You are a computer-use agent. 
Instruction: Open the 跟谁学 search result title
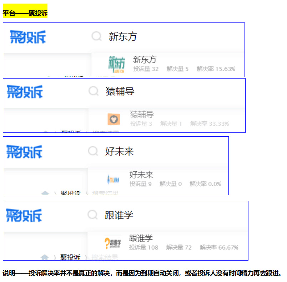click(141, 238)
